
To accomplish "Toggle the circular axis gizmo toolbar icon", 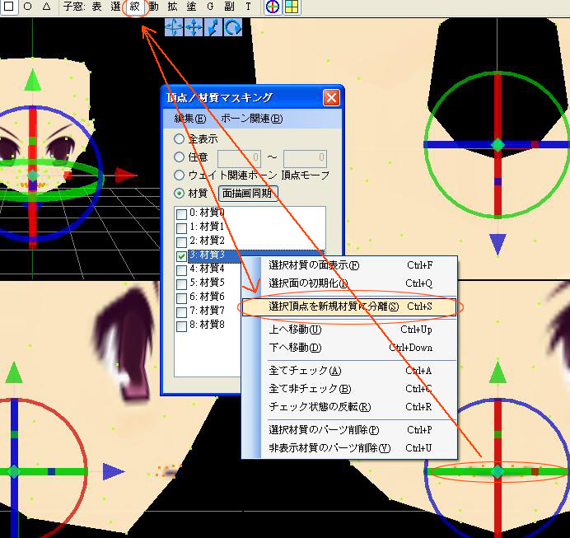I will (x=273, y=7).
